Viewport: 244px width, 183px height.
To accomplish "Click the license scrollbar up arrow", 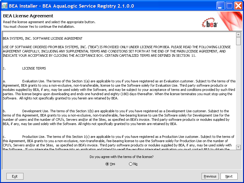I will (x=238, y=34).
